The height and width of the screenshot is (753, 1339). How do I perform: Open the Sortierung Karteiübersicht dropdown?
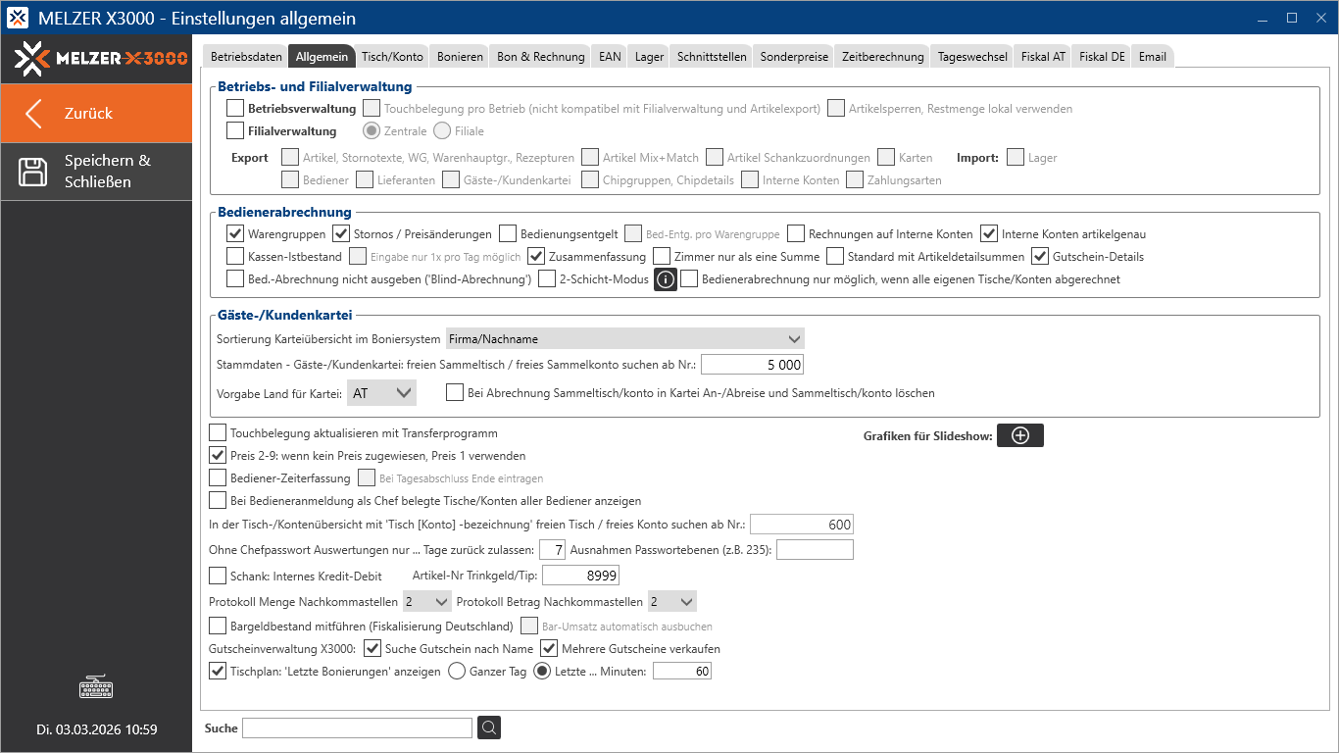pos(624,338)
